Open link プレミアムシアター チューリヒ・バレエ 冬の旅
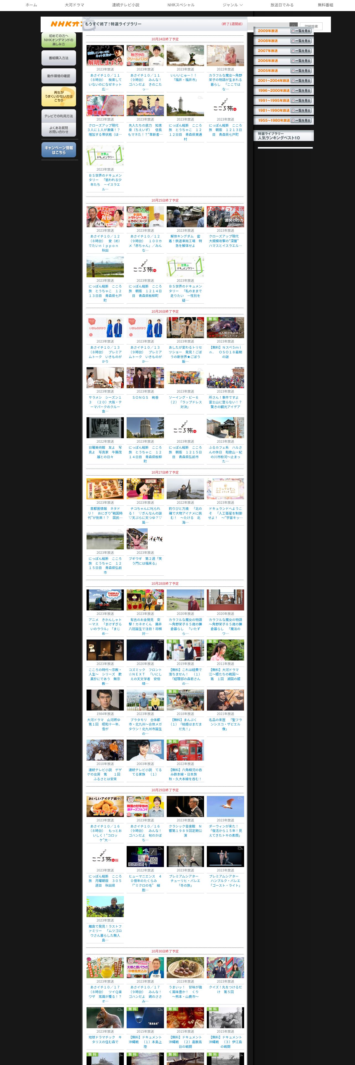This screenshot has width=355, height=1065. [x=185, y=881]
